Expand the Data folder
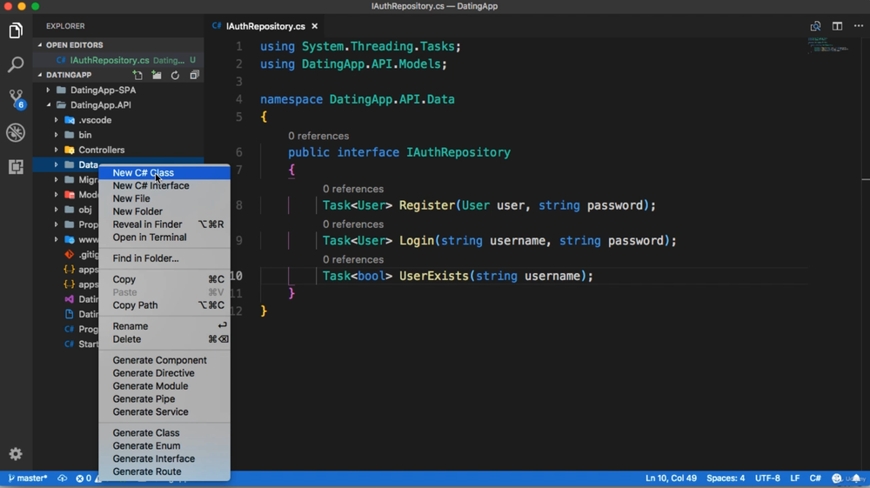The width and height of the screenshot is (870, 488). (56, 164)
